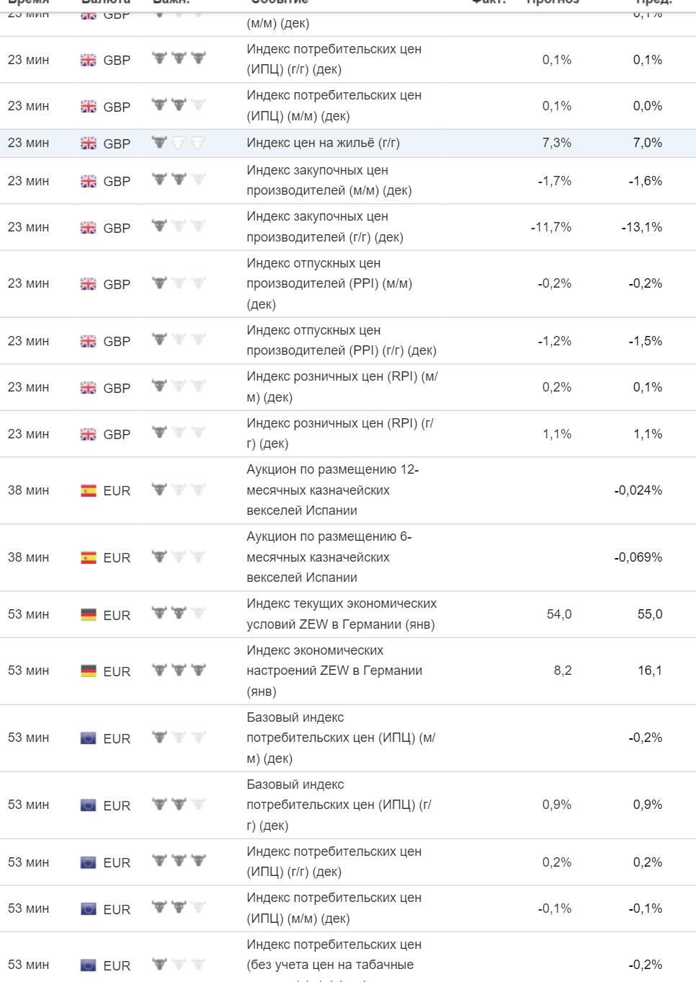
Task: Click GBP currency label in Индекс цен на жильё row
Action: point(117,143)
